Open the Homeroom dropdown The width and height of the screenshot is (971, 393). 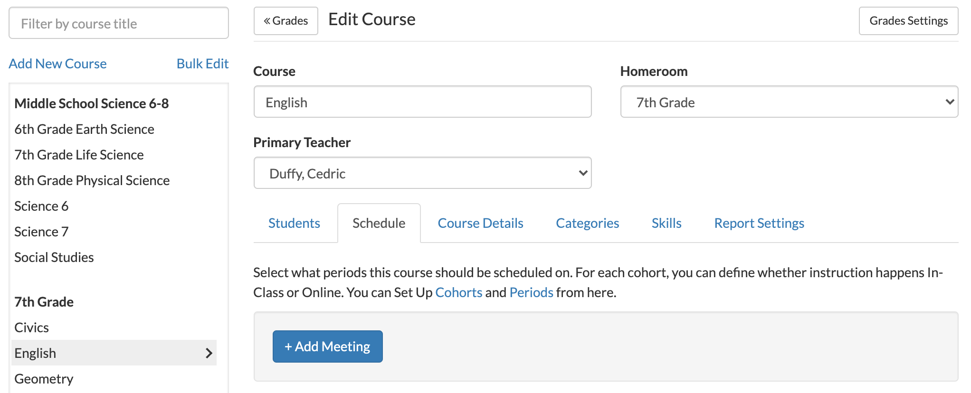[789, 102]
